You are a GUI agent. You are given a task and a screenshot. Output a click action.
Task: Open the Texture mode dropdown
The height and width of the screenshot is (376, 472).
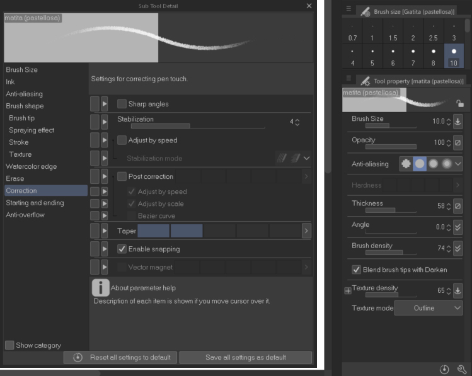click(429, 308)
